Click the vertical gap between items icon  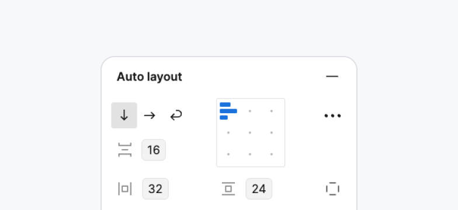(125, 150)
